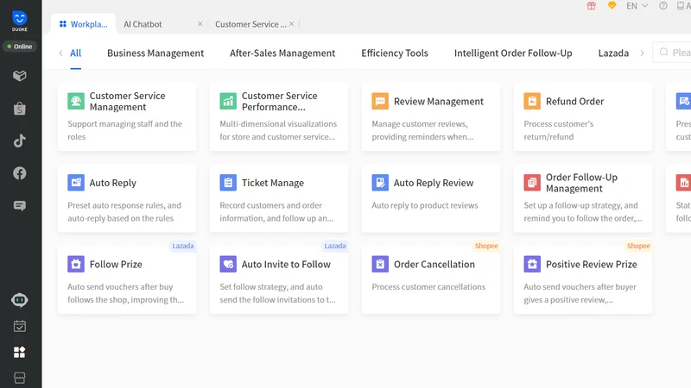691x388 pixels.
Task: Expand the EN language dropdown
Action: tap(637, 6)
